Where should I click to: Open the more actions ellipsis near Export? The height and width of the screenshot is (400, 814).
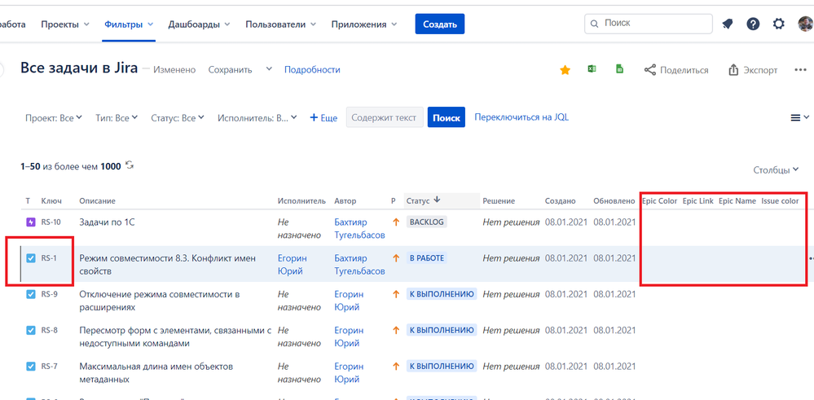point(800,70)
